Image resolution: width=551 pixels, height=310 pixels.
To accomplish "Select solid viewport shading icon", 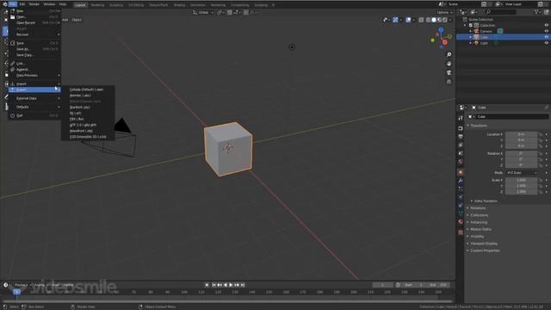I will click(434, 20).
